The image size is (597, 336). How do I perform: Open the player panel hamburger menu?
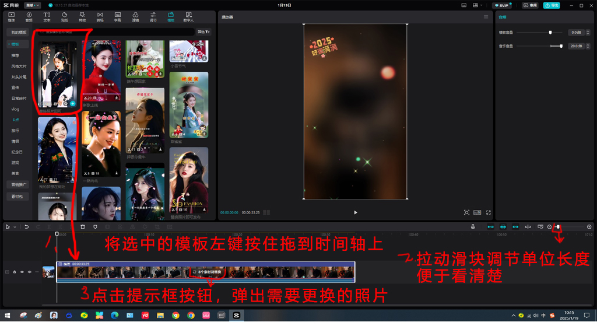pyautogui.click(x=486, y=17)
